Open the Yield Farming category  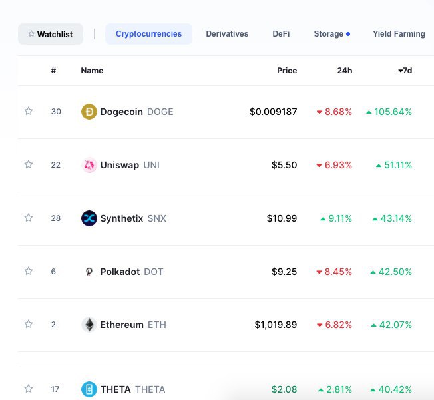click(x=399, y=34)
